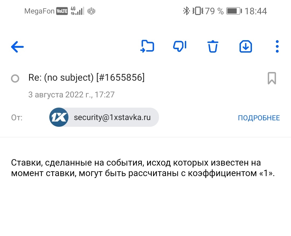Tap the message body text about ставки
The height and width of the screenshot is (236, 291).
point(143,168)
